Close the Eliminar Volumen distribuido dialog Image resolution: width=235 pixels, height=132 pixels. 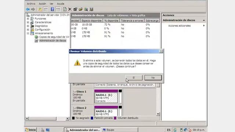point(161,51)
